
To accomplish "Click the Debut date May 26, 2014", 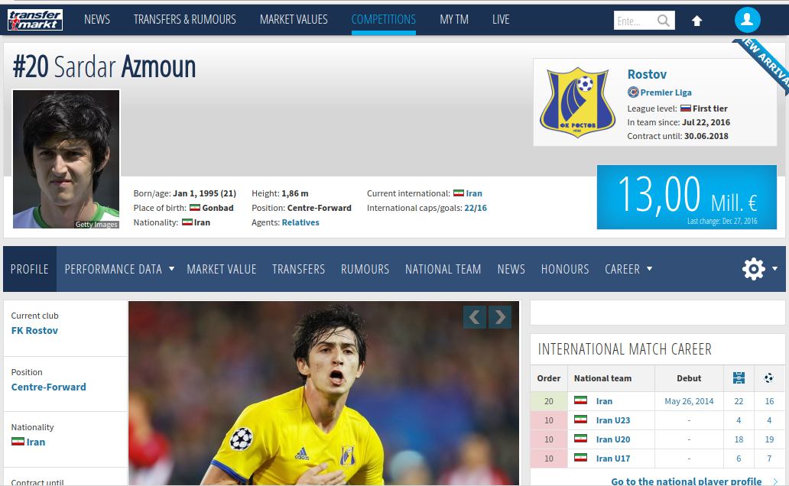I will 689,401.
